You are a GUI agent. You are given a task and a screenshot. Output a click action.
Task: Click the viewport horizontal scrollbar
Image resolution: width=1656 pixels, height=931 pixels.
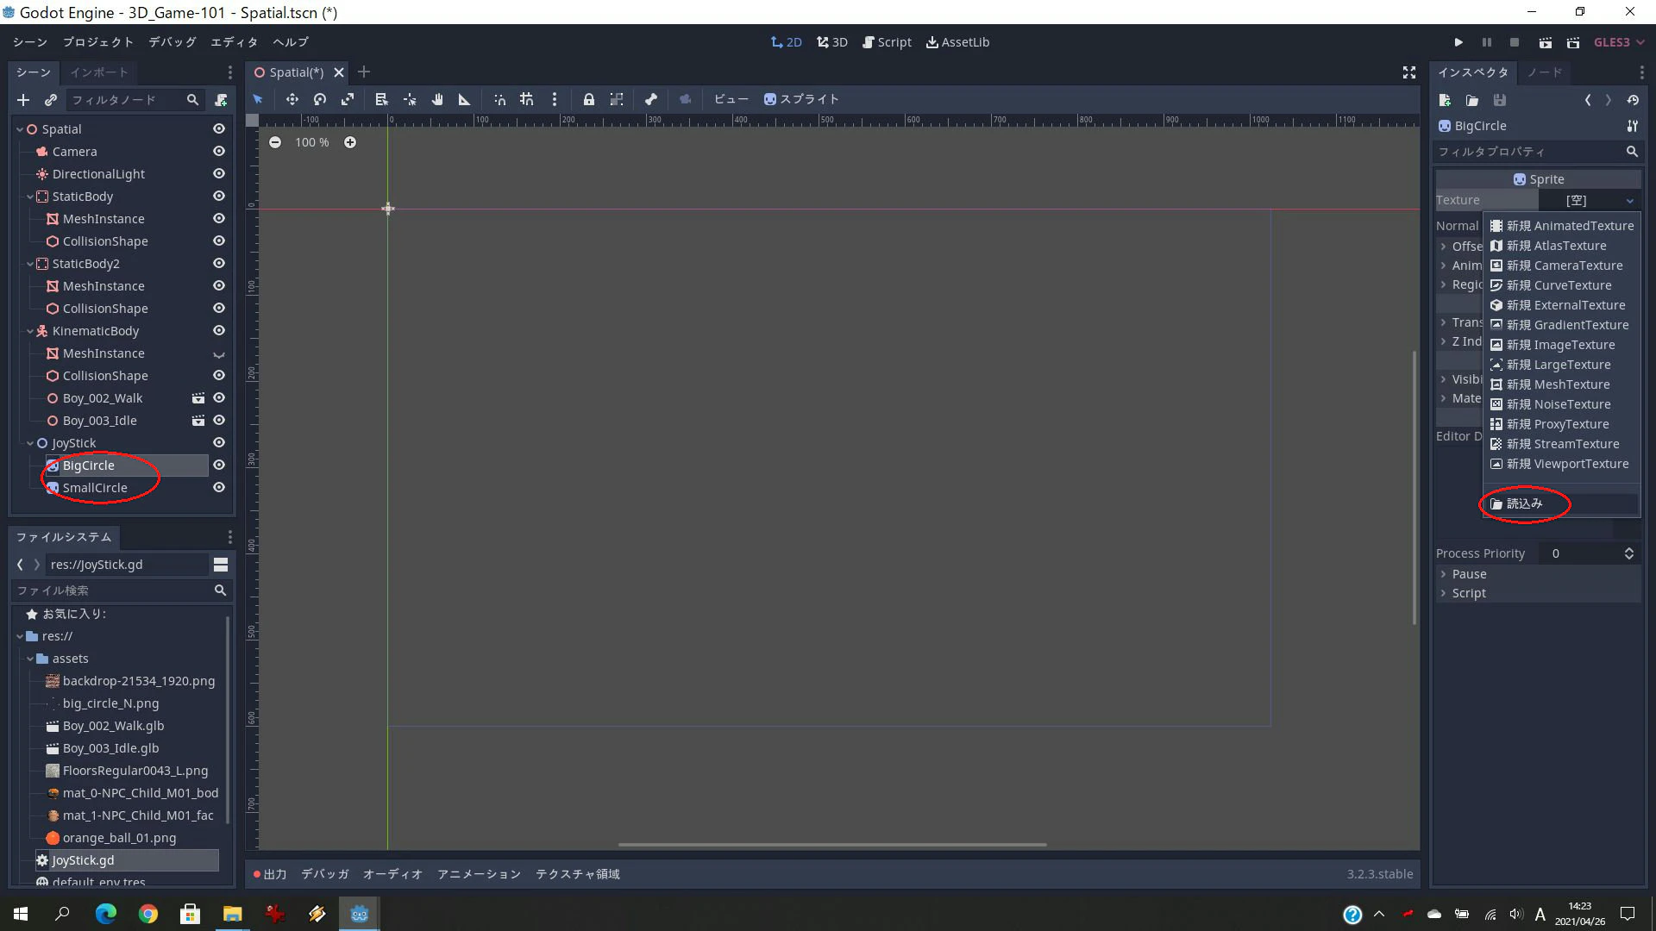832,845
